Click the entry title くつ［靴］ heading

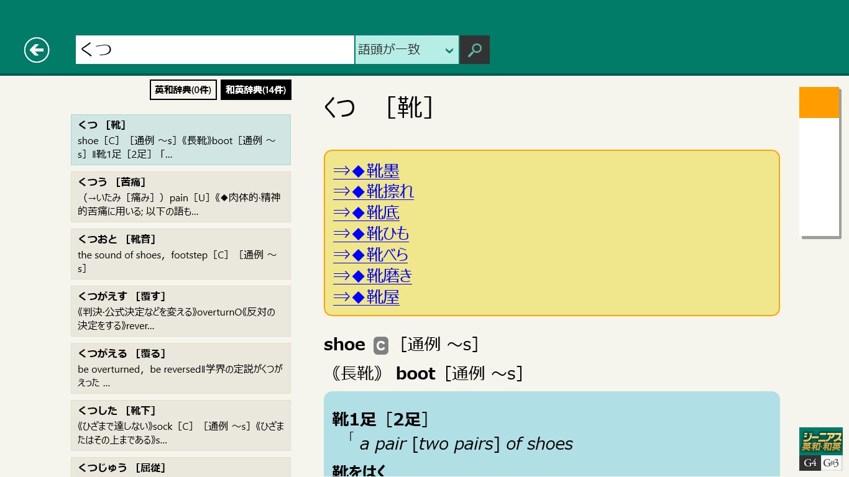379,107
